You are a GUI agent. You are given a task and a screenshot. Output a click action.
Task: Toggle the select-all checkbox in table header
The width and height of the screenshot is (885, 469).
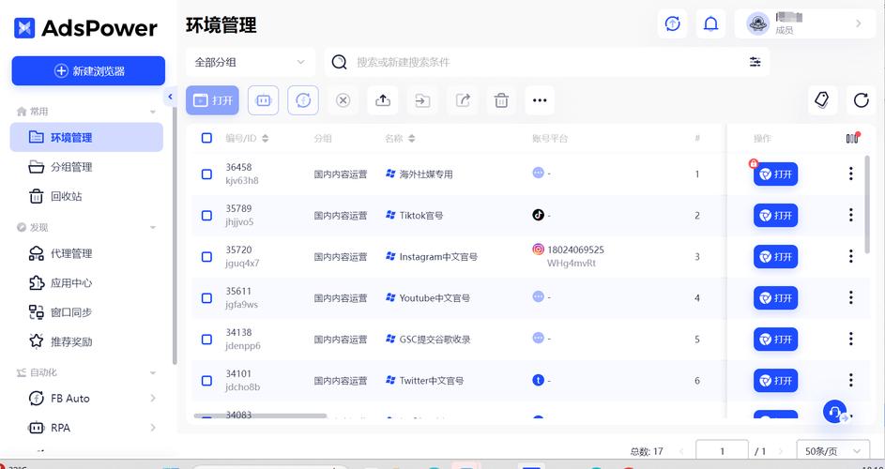coord(206,138)
